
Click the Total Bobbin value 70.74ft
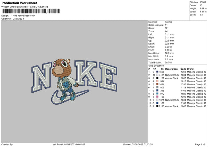168,62
